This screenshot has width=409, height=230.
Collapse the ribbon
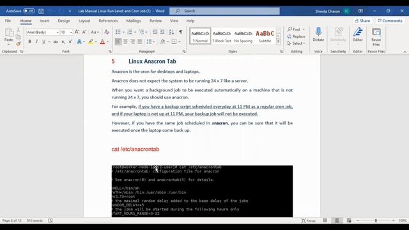405,52
